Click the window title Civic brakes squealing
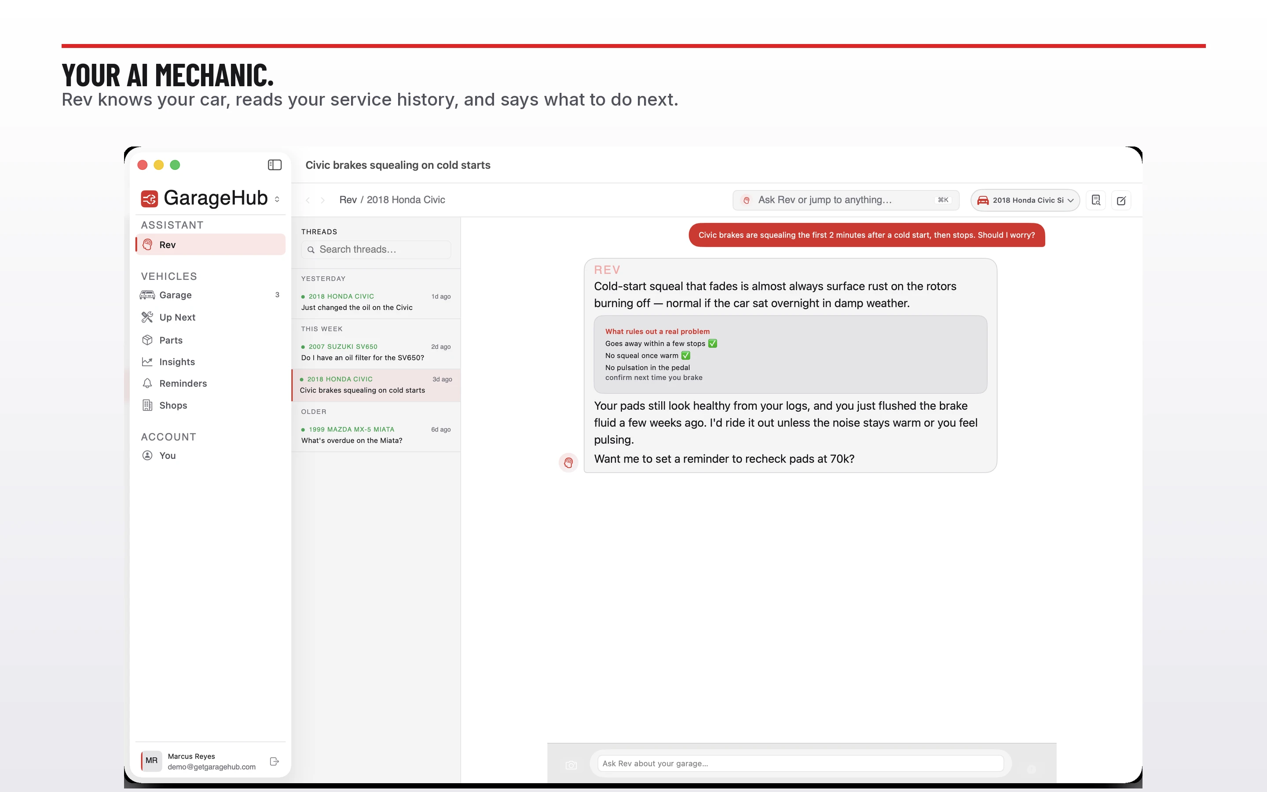 [x=398, y=165]
